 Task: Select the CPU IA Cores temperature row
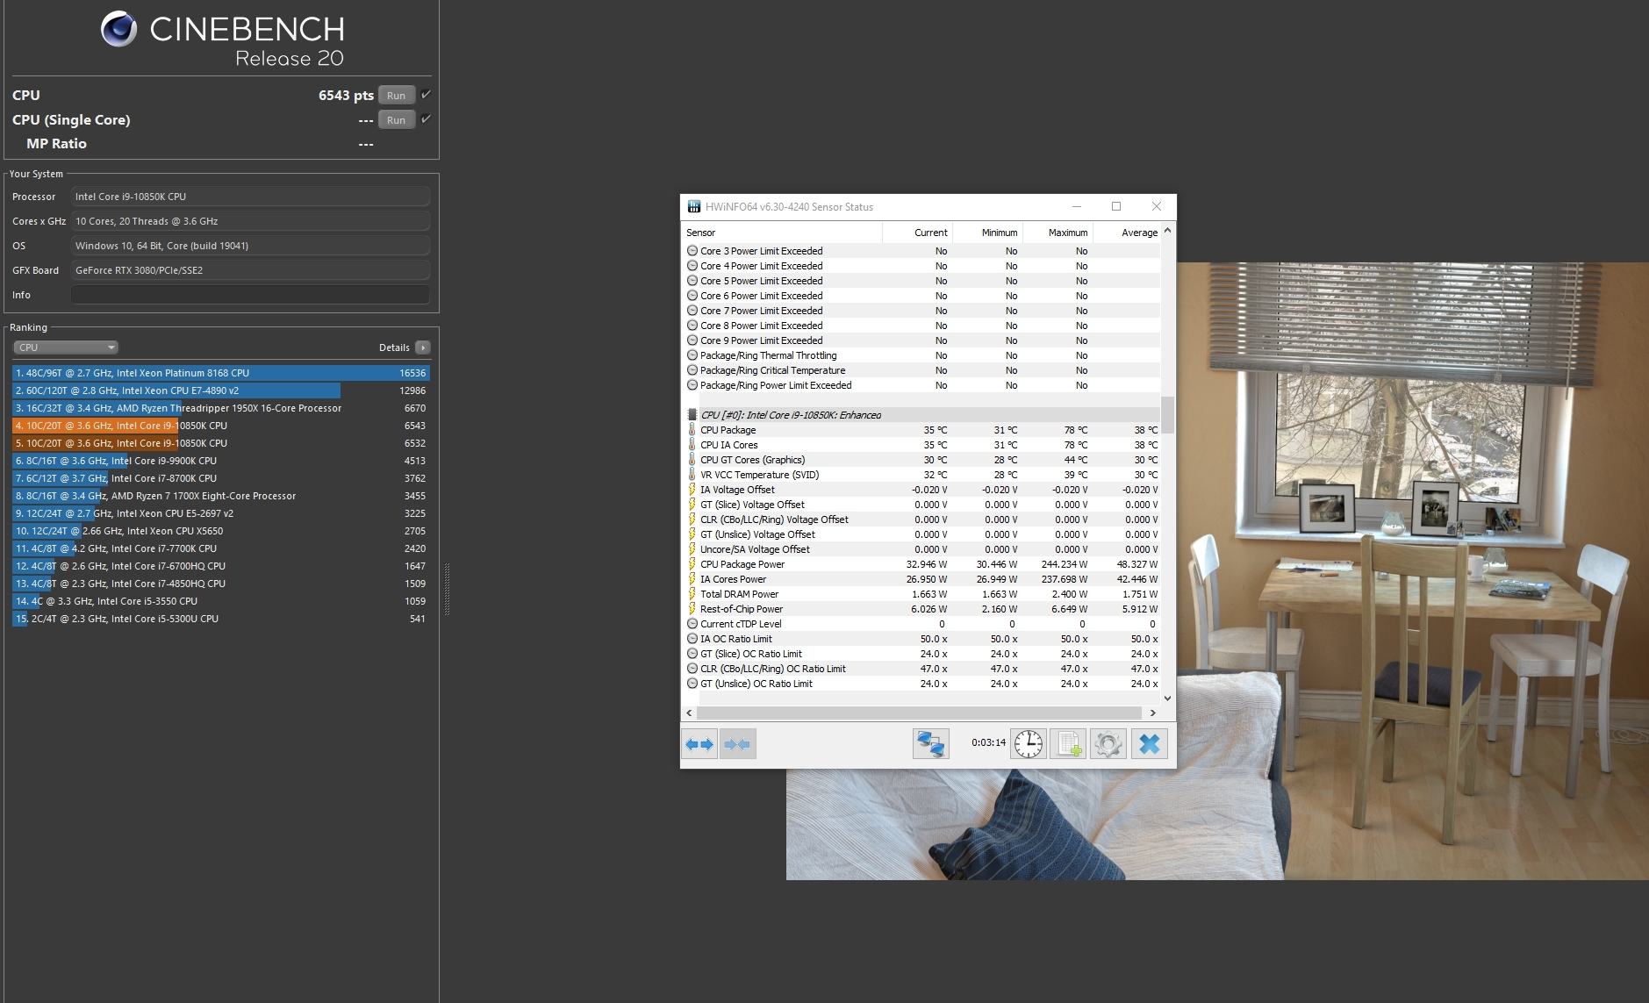coord(921,445)
